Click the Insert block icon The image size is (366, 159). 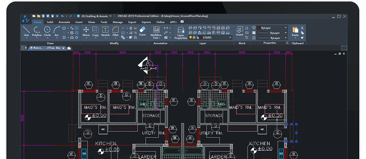coord(240,30)
